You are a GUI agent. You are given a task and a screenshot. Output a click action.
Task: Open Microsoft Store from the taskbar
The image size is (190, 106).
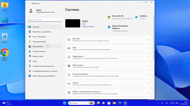click(109, 103)
